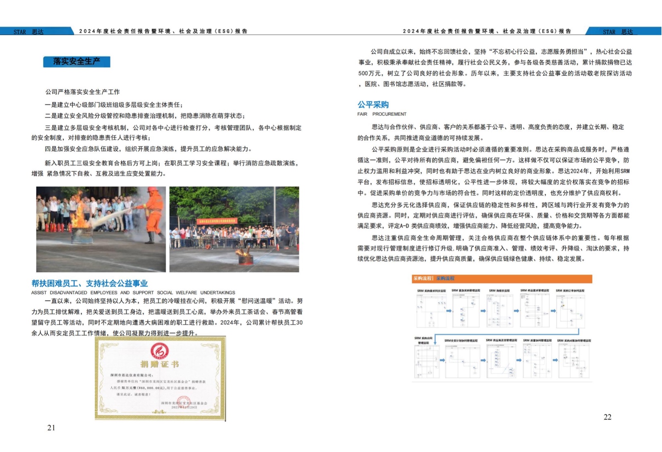Screen dimensions: 662x452
Task: Click the orange 采购流程 diagram title bar
Action: coord(502,279)
